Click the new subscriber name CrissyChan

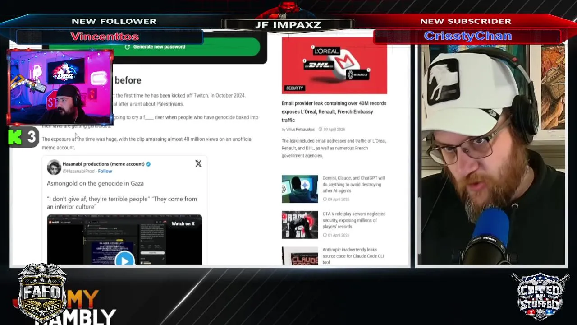[468, 36]
